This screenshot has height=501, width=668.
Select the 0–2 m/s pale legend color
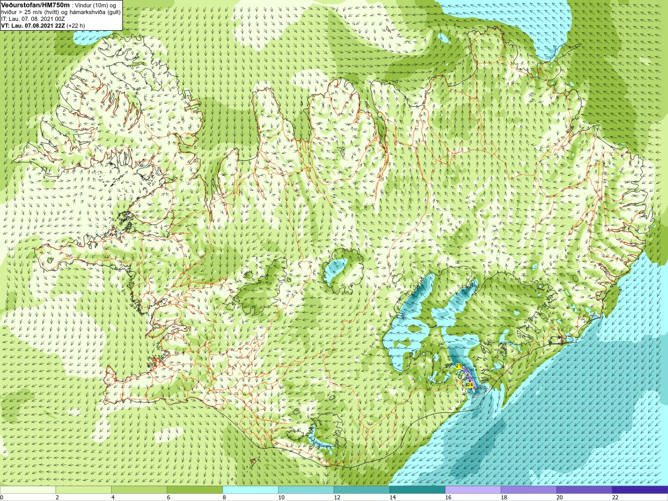pos(28,490)
